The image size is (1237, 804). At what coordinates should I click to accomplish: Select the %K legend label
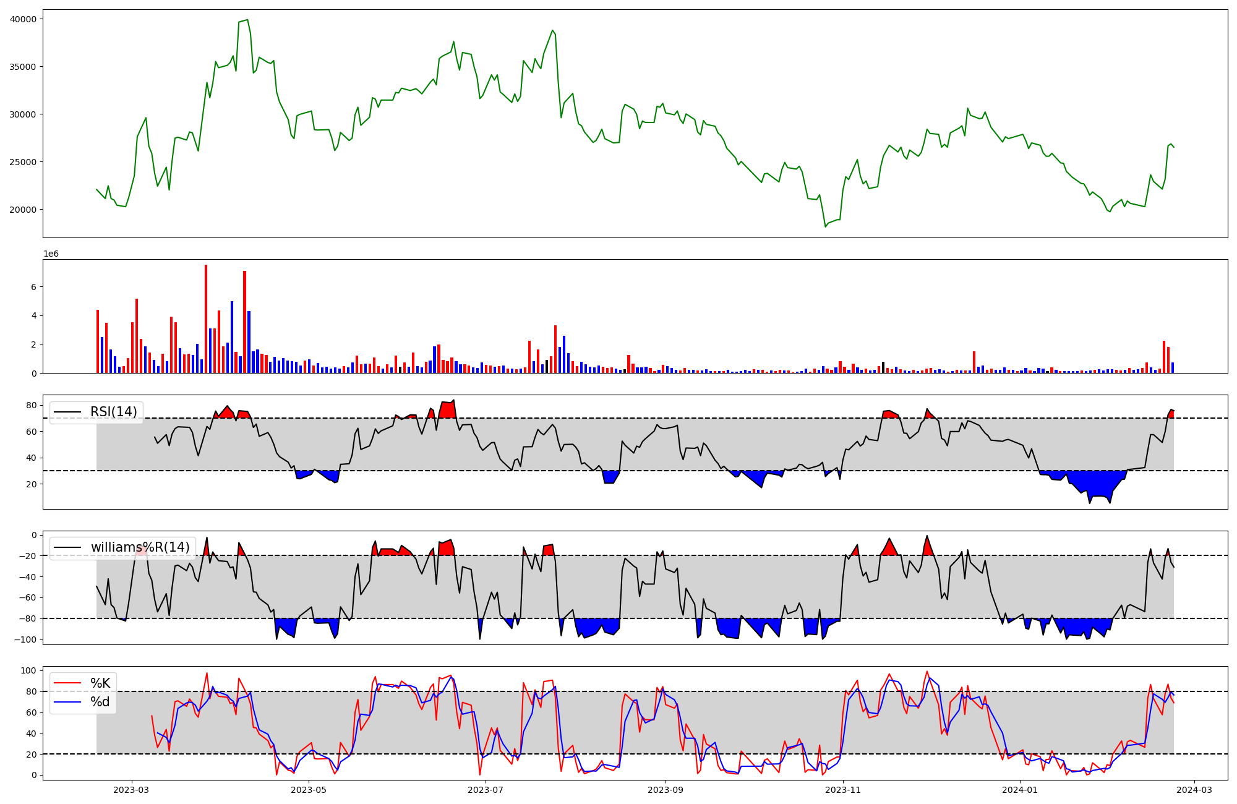(x=100, y=683)
